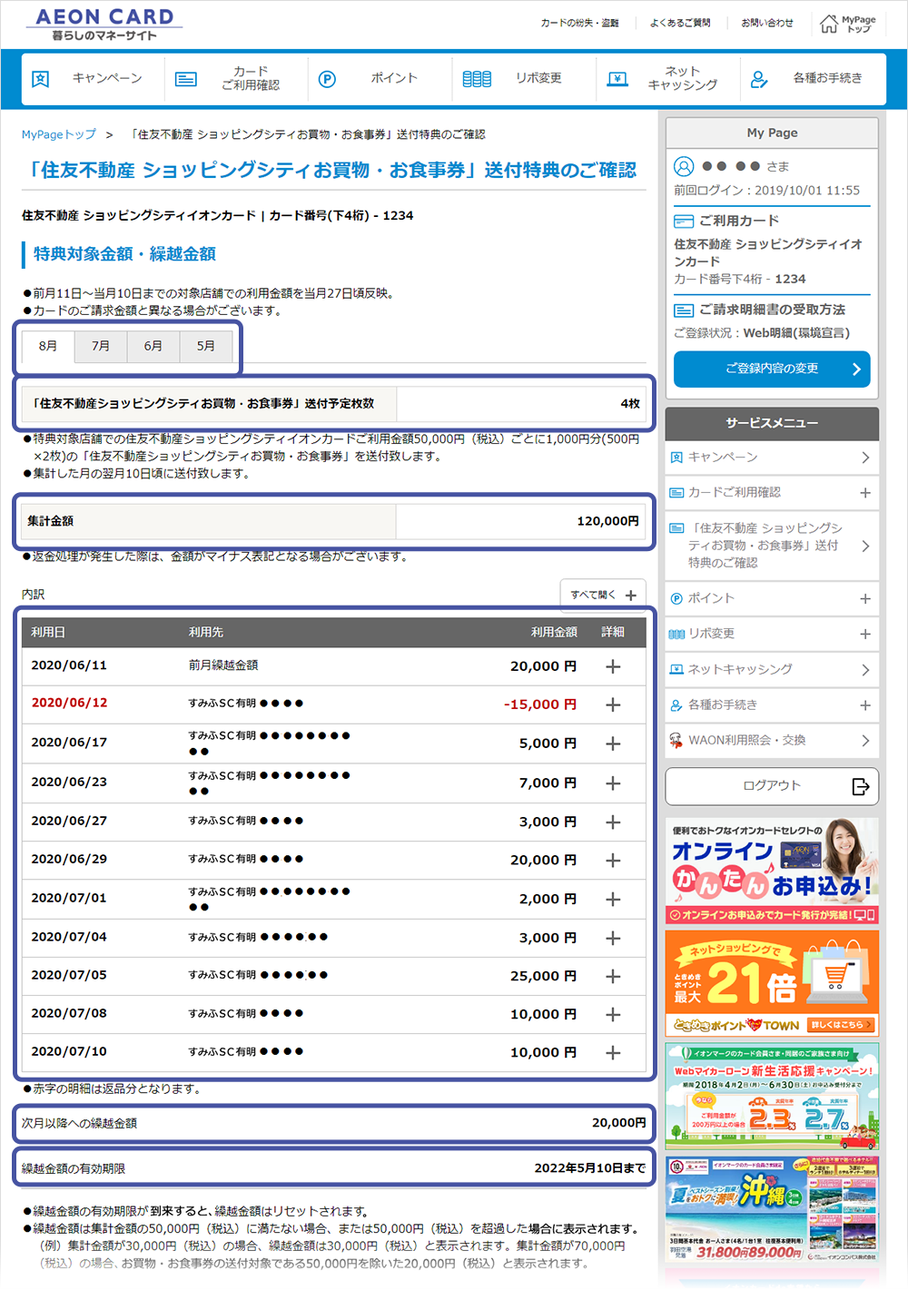This screenshot has width=908, height=1290.
Task: Click the ご利用カード card icon
Action: [684, 221]
